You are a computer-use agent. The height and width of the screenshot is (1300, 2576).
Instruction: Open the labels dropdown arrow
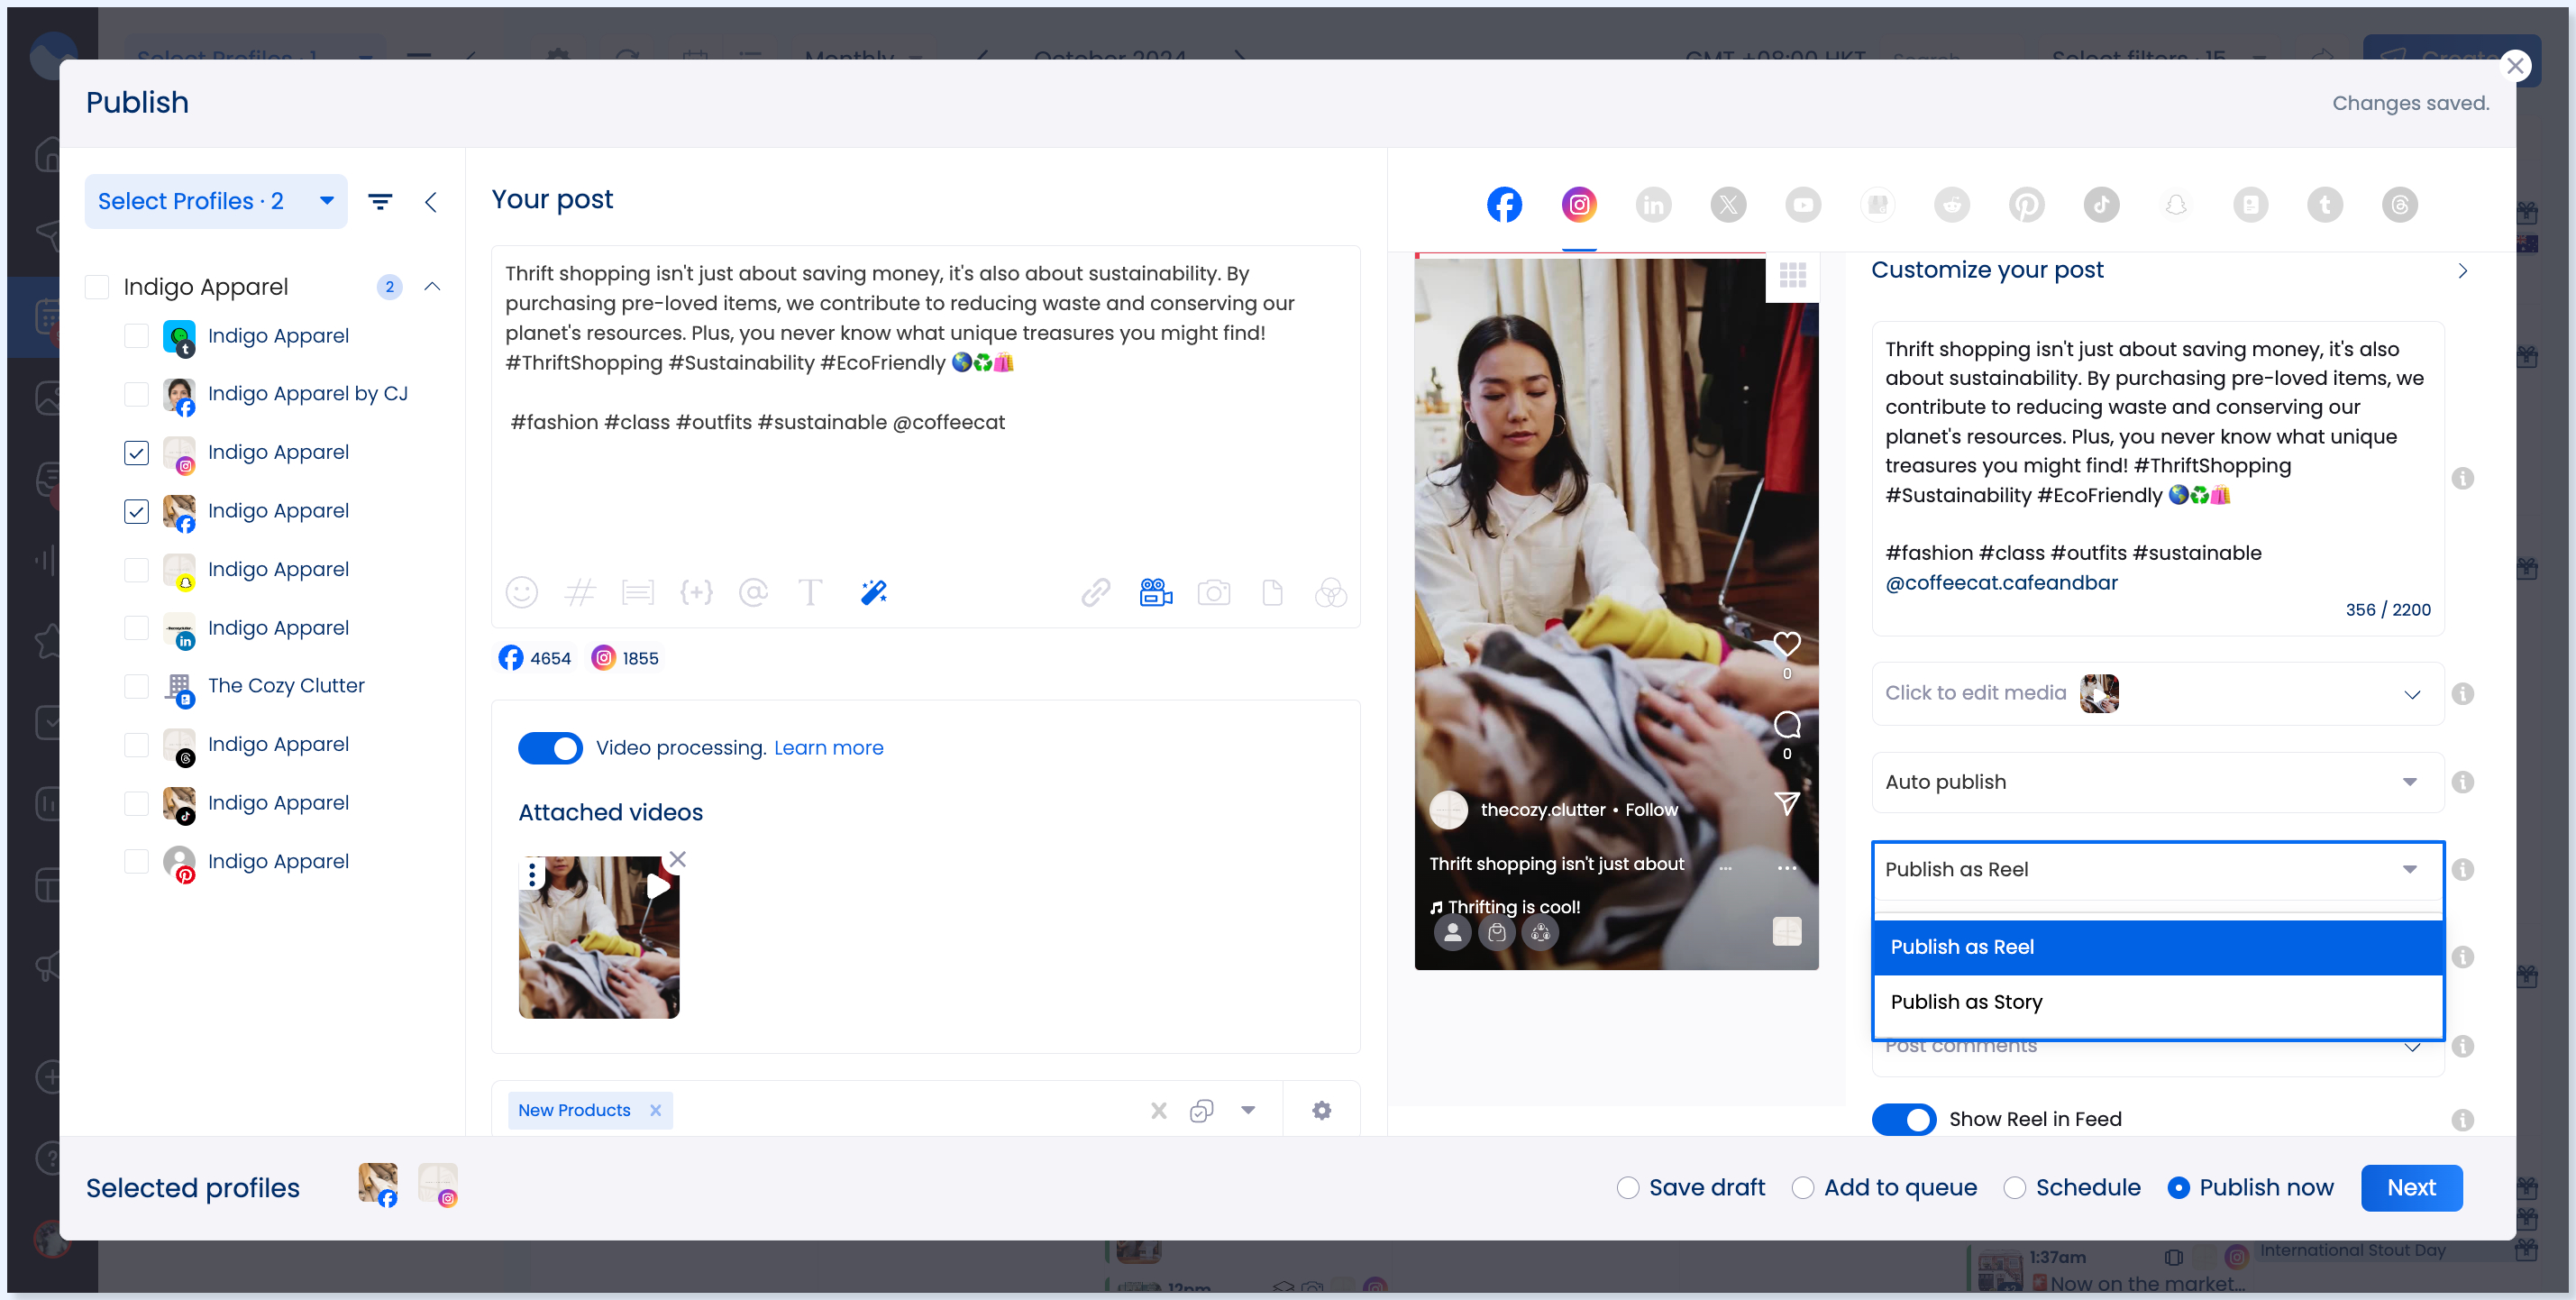pos(1248,1110)
